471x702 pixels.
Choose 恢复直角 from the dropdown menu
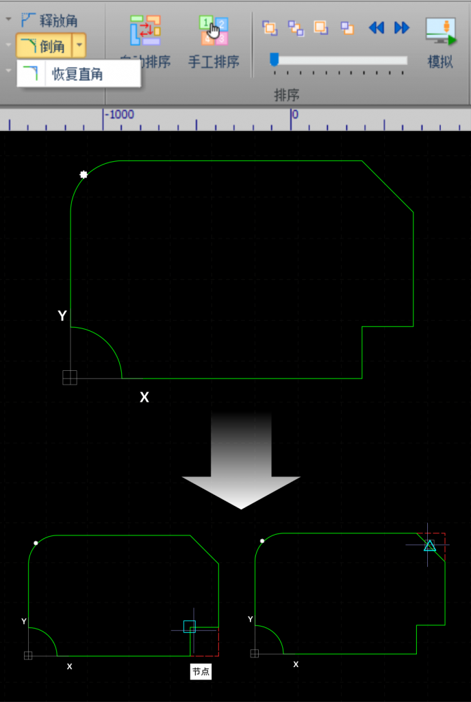pos(77,74)
